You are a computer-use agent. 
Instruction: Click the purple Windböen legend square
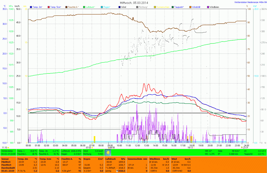tap(208, 6)
